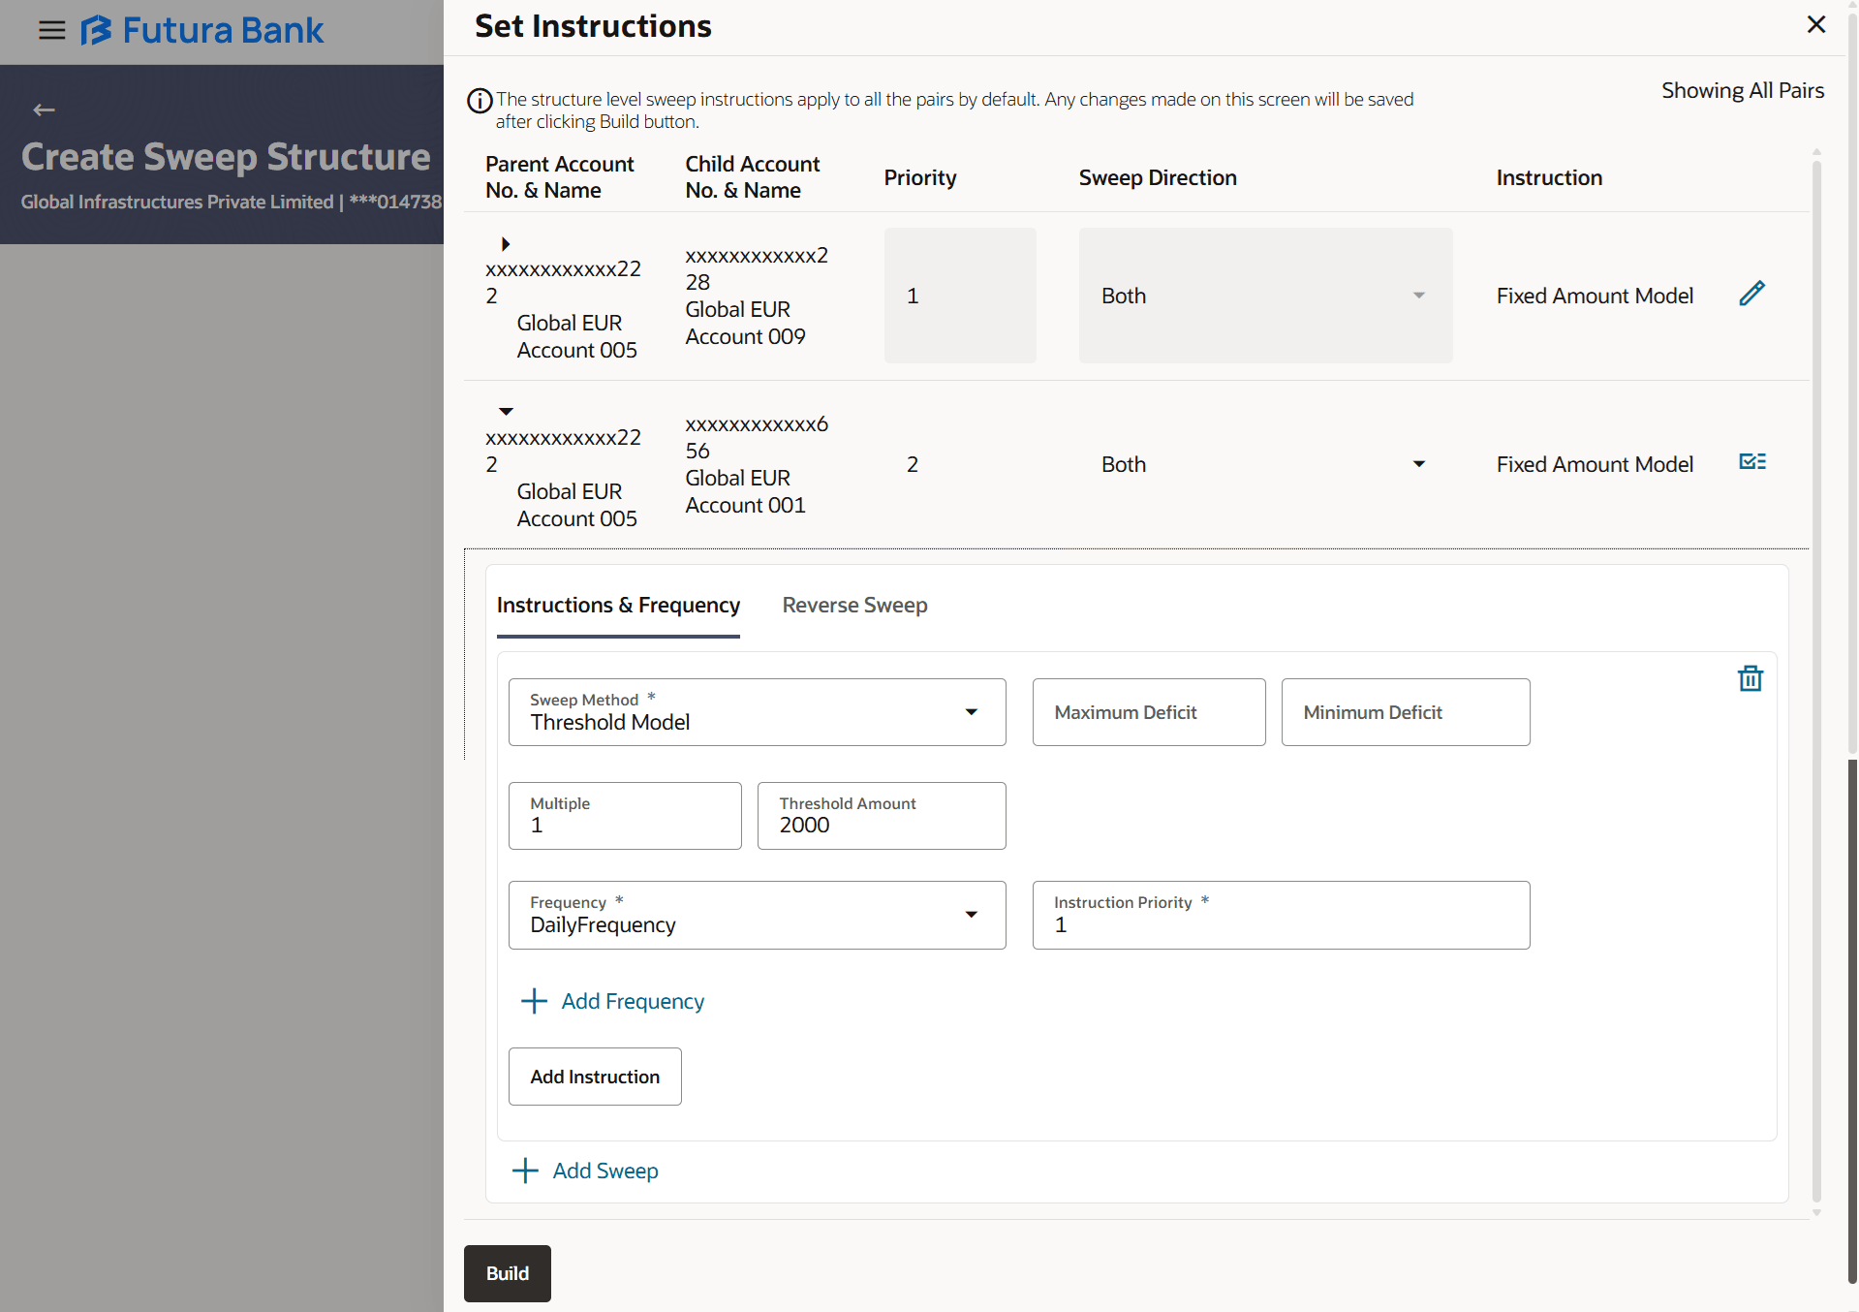The width and height of the screenshot is (1859, 1312).
Task: Focus the Maximum Deficit field
Action: click(x=1148, y=712)
